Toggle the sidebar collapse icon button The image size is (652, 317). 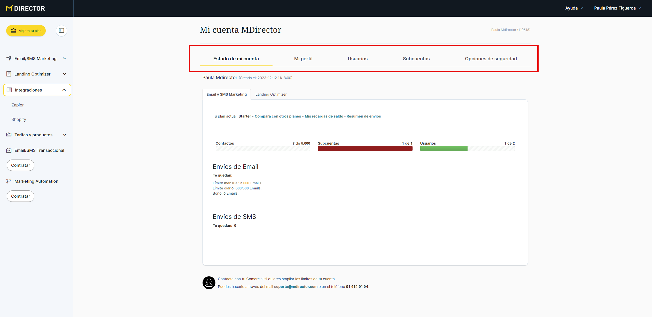click(x=61, y=30)
